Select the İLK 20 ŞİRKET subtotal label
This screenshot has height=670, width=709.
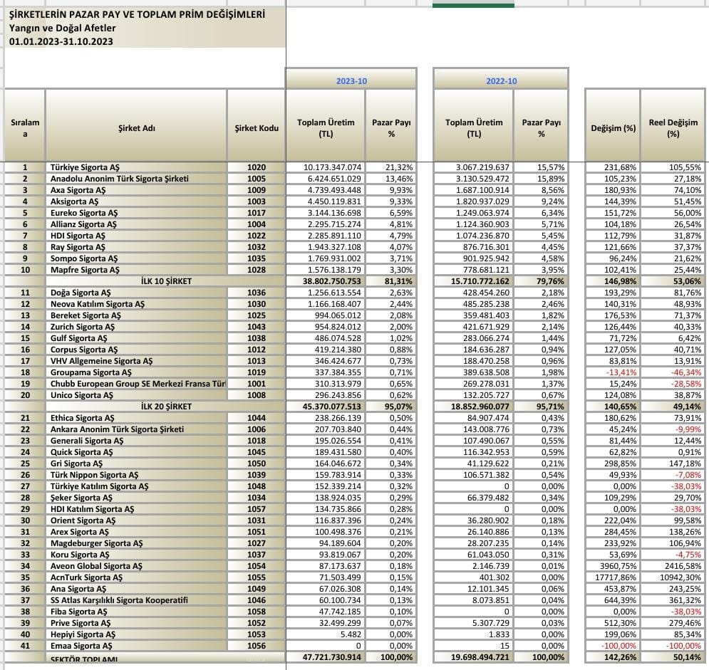click(x=167, y=407)
